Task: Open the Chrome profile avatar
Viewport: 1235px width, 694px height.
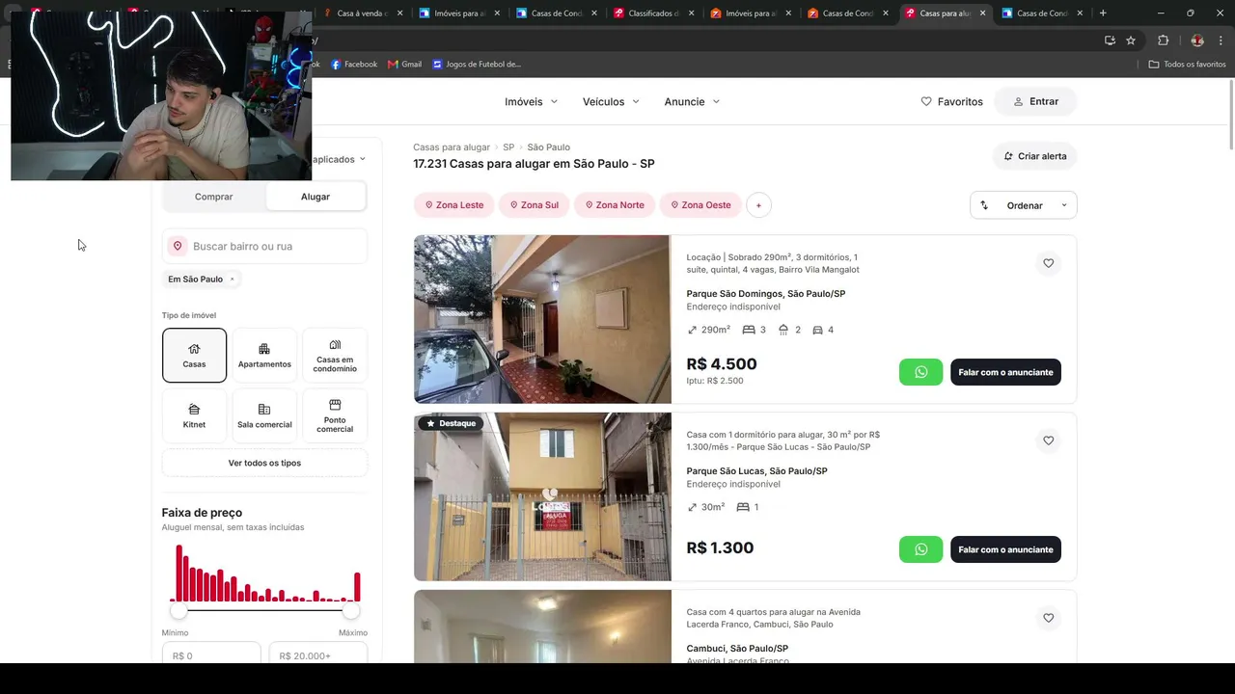Action: click(x=1197, y=40)
